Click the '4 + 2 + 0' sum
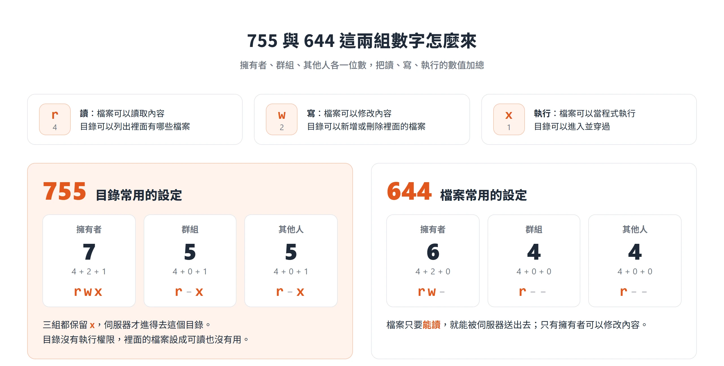724x366 pixels. click(433, 272)
